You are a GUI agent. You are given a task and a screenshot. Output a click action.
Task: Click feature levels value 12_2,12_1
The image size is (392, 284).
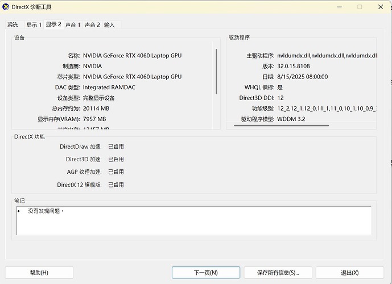click(x=327, y=108)
